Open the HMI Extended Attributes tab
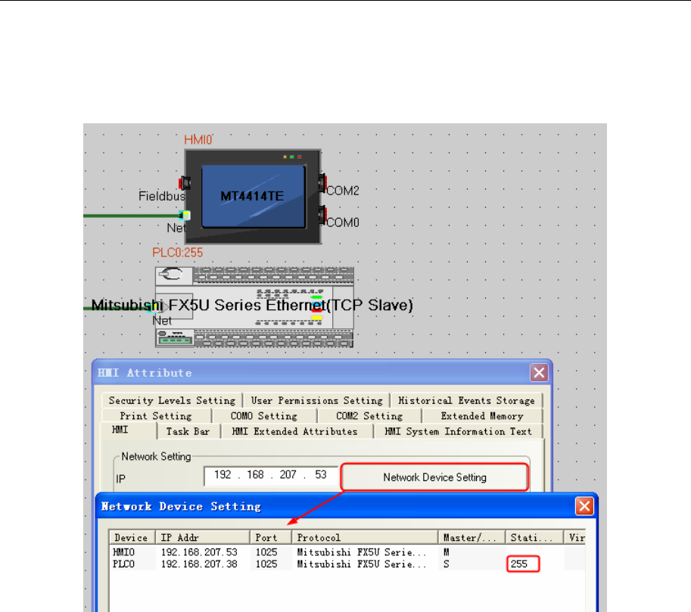This screenshot has width=691, height=612. click(x=295, y=431)
